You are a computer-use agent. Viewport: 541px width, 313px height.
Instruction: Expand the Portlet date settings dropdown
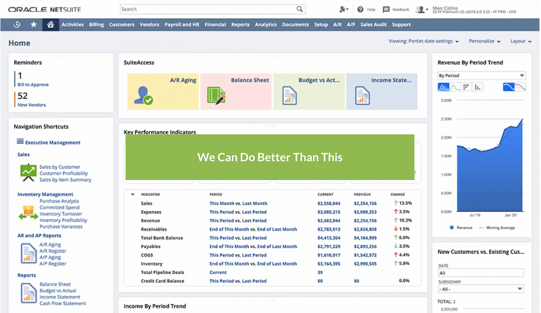(x=424, y=41)
